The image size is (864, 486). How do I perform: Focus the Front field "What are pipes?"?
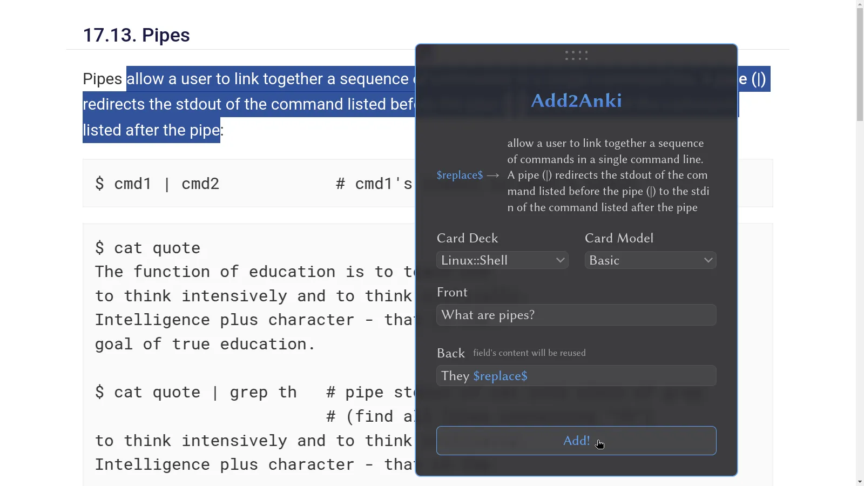coord(576,315)
